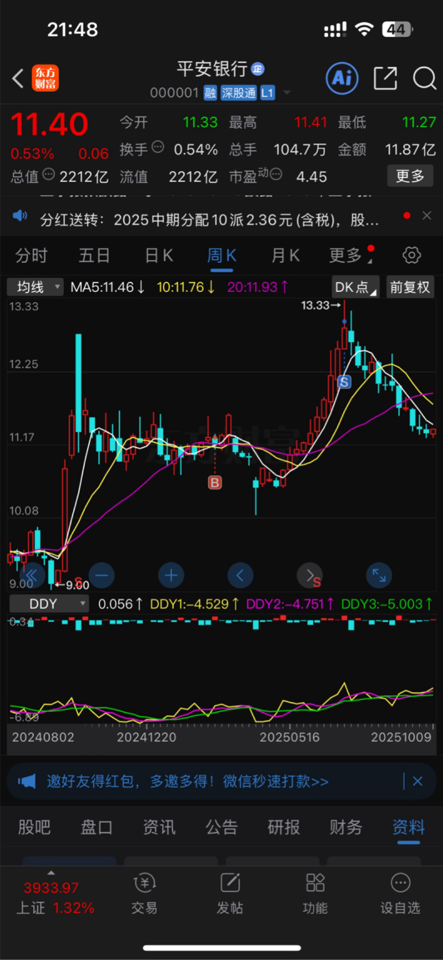The width and height of the screenshot is (443, 960).
Task: Open the search magnifier icon
Action: pyautogui.click(x=424, y=78)
